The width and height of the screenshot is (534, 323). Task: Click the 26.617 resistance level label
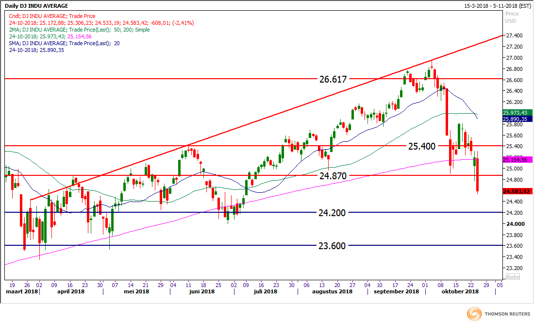(333, 79)
